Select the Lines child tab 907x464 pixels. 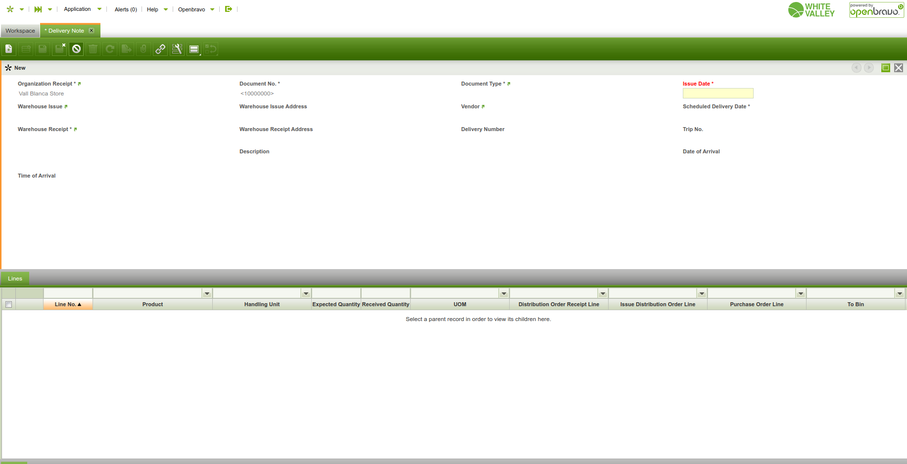tap(15, 278)
